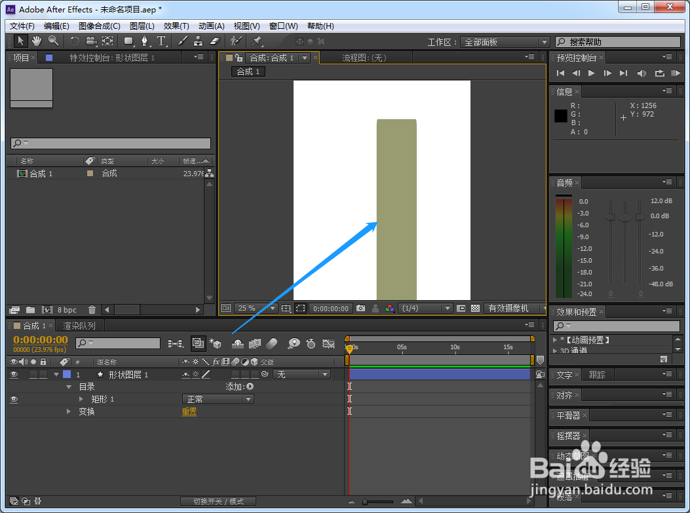Click the brainstorm icon in timeline

(x=294, y=343)
